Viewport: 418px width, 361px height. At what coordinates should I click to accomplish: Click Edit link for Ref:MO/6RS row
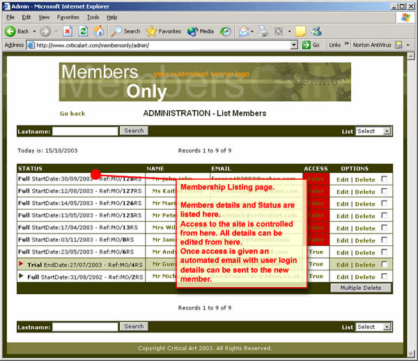343,253
